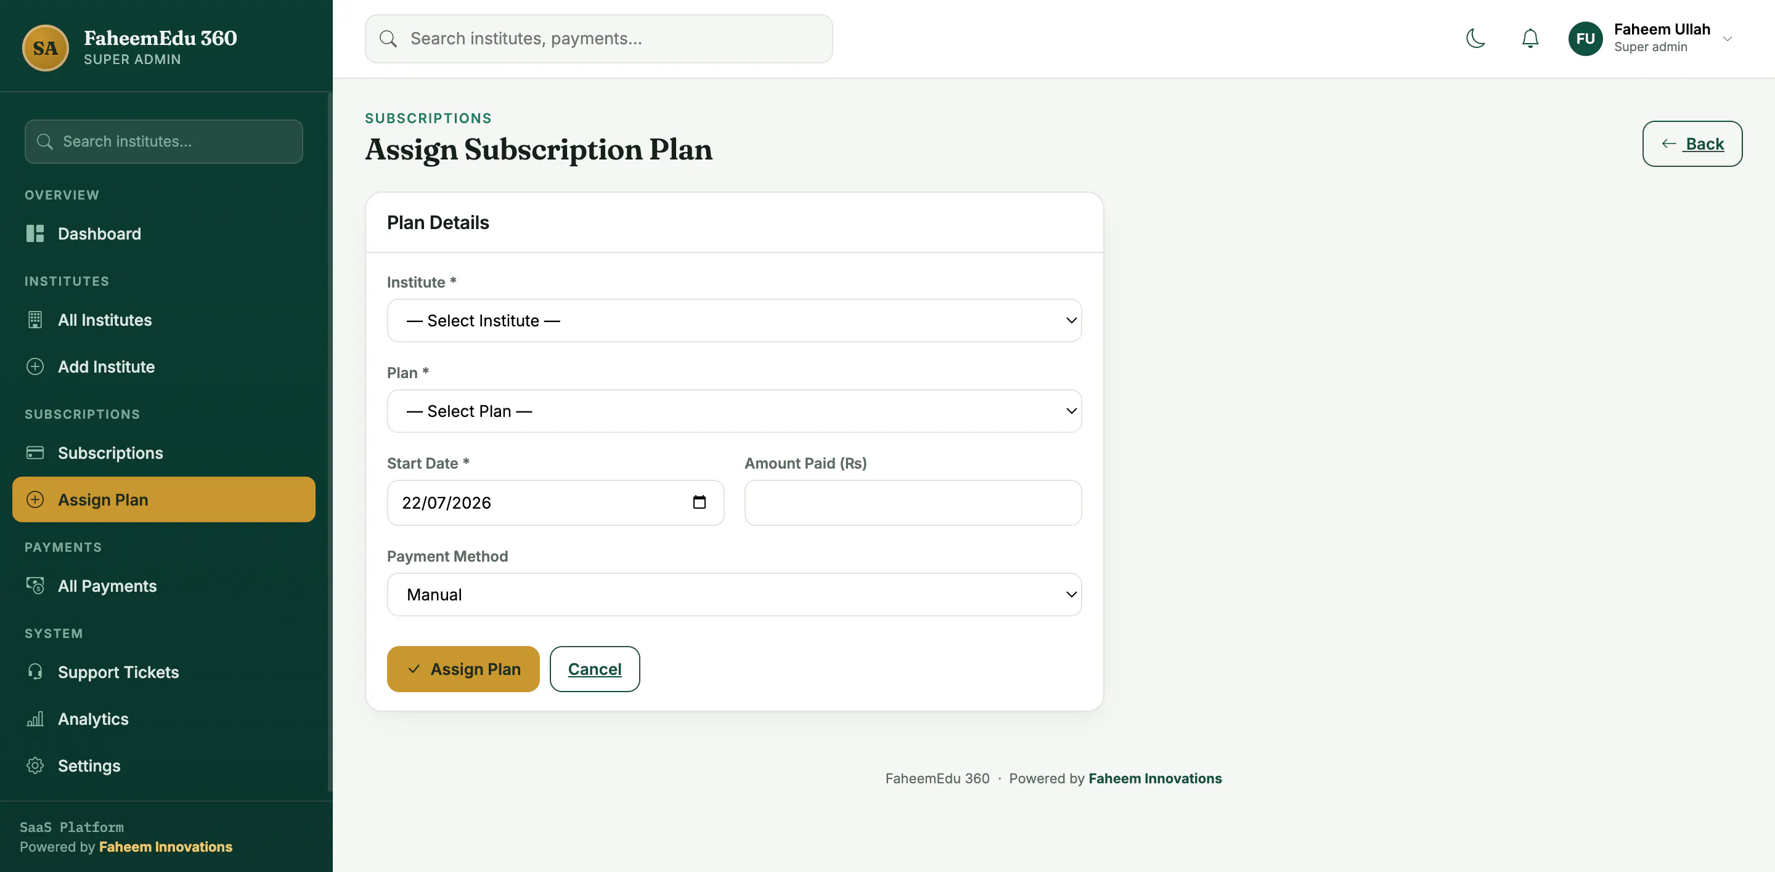The image size is (1775, 872).
Task: Click the SA logo badge
Action: click(46, 48)
